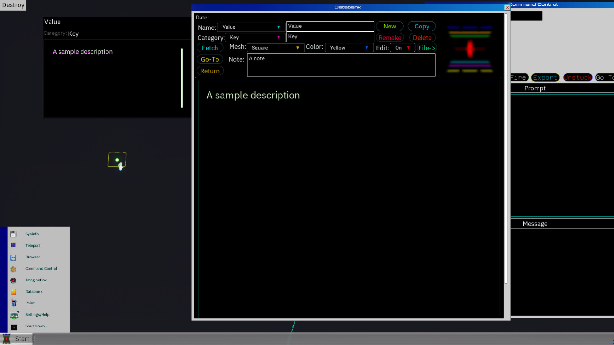This screenshot has height=345, width=614.
Task: Click the Command Control gear icon
Action: tap(13, 269)
